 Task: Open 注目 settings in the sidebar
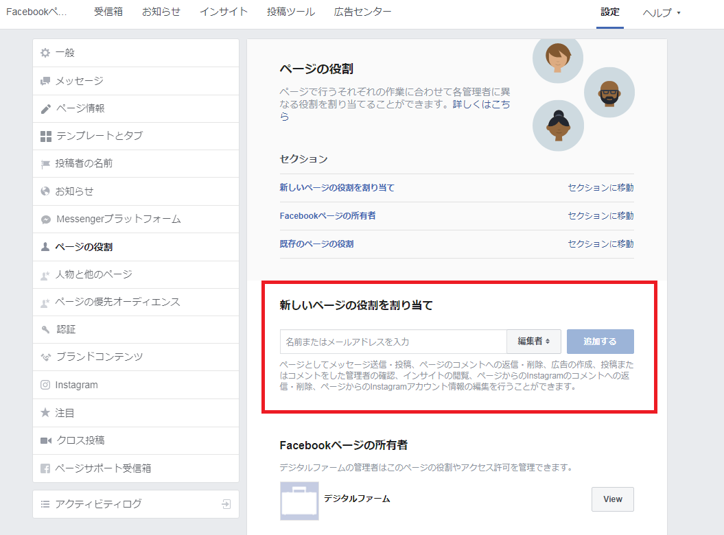[x=136, y=413]
